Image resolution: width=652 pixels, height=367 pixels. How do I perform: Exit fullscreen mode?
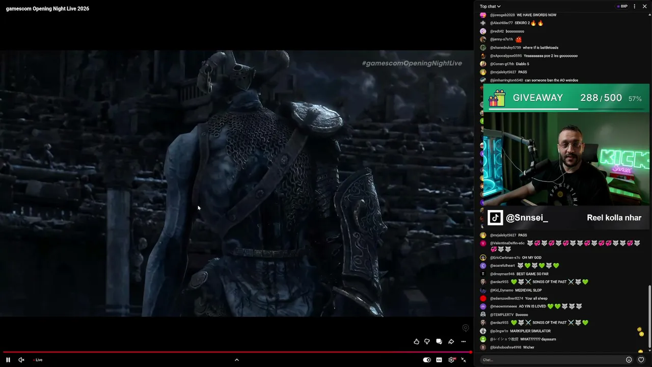click(x=464, y=360)
